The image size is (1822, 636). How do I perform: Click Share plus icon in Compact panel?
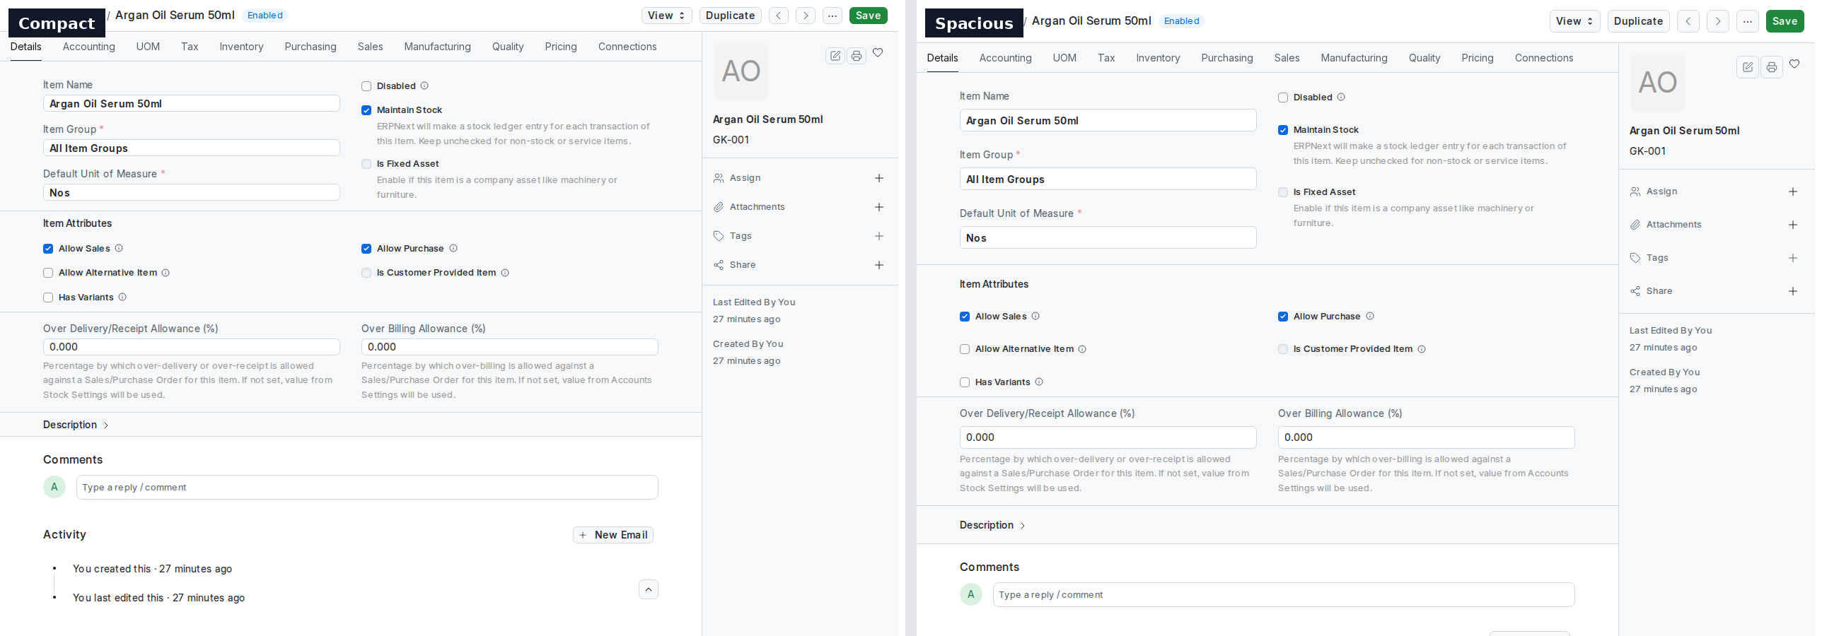(879, 265)
